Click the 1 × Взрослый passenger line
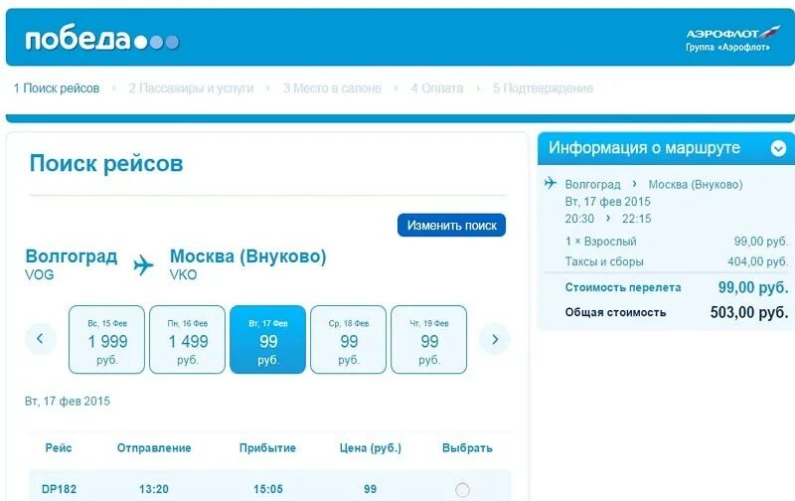The image size is (795, 501). (x=677, y=242)
